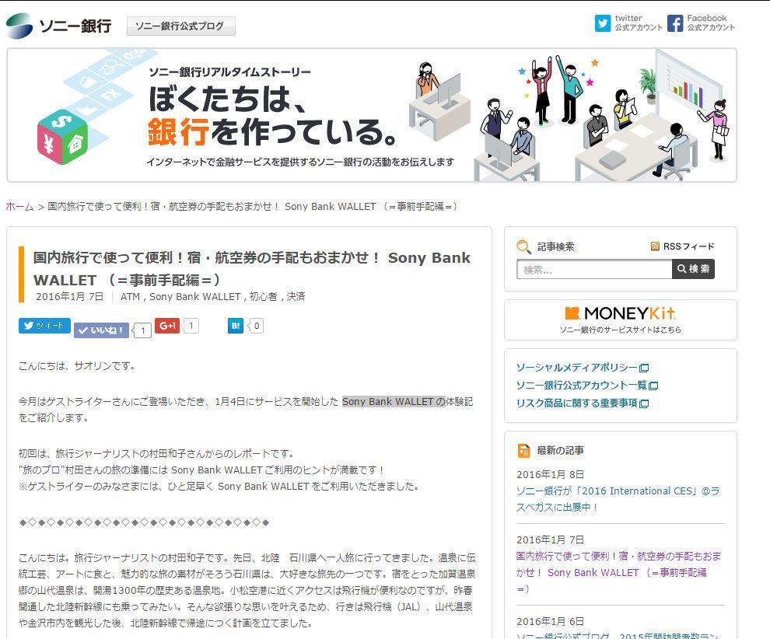770x639 pixels.
Task: Click the 検索 search button
Action: pyautogui.click(x=694, y=269)
